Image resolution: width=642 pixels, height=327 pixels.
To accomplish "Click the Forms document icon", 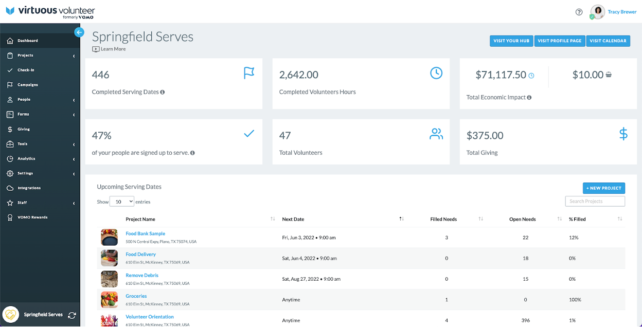I will pyautogui.click(x=10, y=114).
